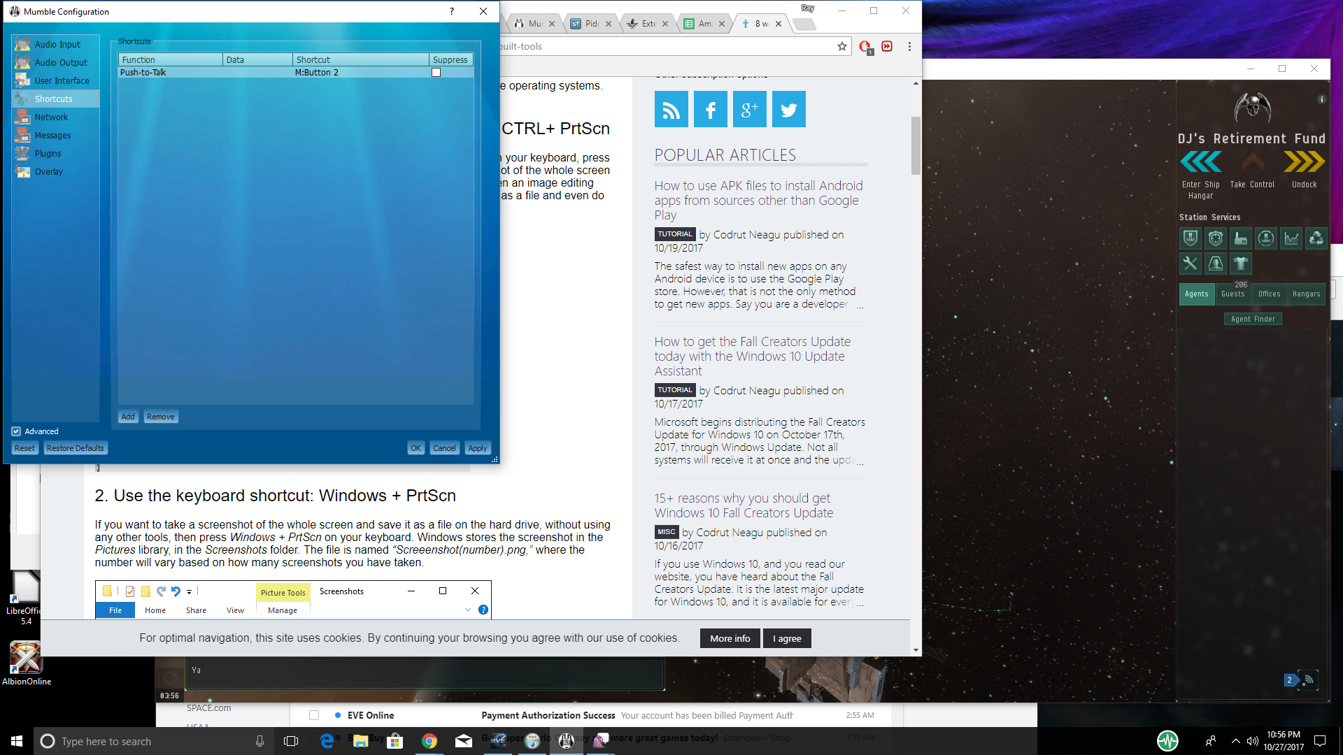
Task: Click OK in Mumble Configuration
Action: [416, 448]
